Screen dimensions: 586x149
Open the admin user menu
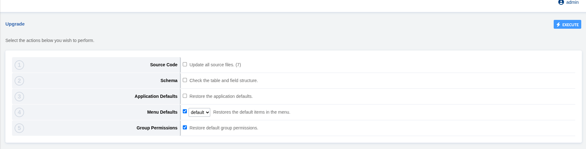click(x=572, y=2)
